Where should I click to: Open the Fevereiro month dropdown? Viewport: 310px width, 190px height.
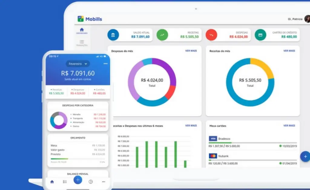point(78,64)
